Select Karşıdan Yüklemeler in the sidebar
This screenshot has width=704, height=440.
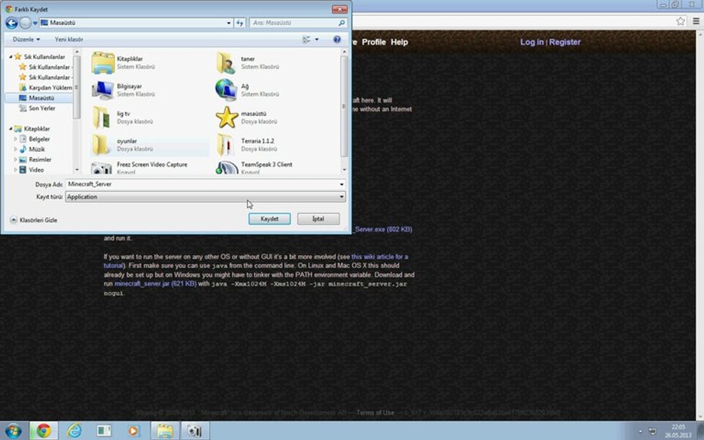45,87
